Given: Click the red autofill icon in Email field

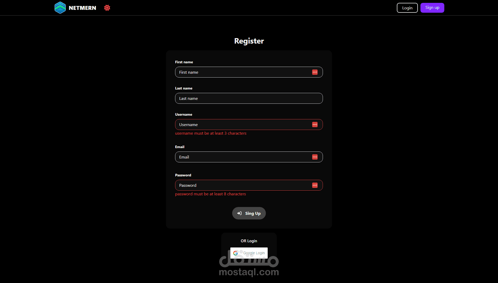Looking at the screenshot, I should [x=315, y=157].
